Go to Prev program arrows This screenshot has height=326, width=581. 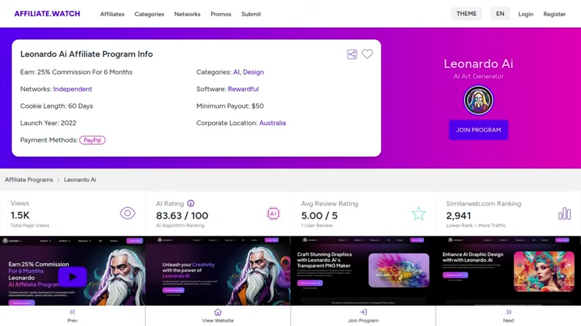[x=72, y=312]
